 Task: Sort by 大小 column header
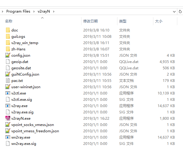coord(159,21)
